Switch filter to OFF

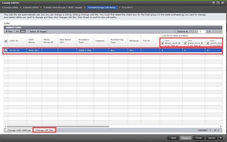click(23, 31)
